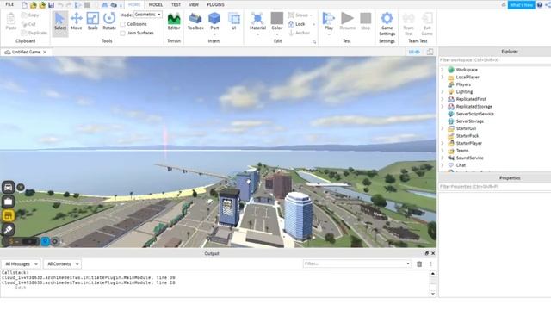Open the All Contexts dropdown

coord(63,264)
